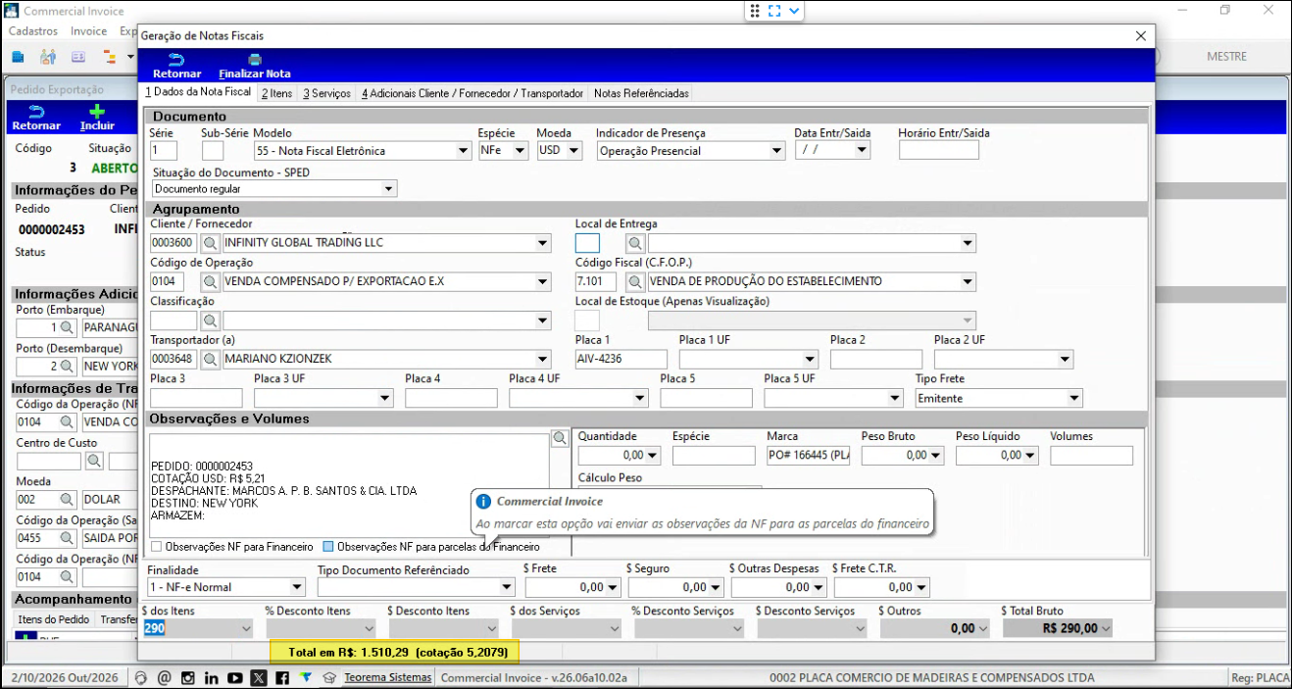Click the Instagram icon in the status bar
The image size is (1292, 689).
tap(187, 677)
